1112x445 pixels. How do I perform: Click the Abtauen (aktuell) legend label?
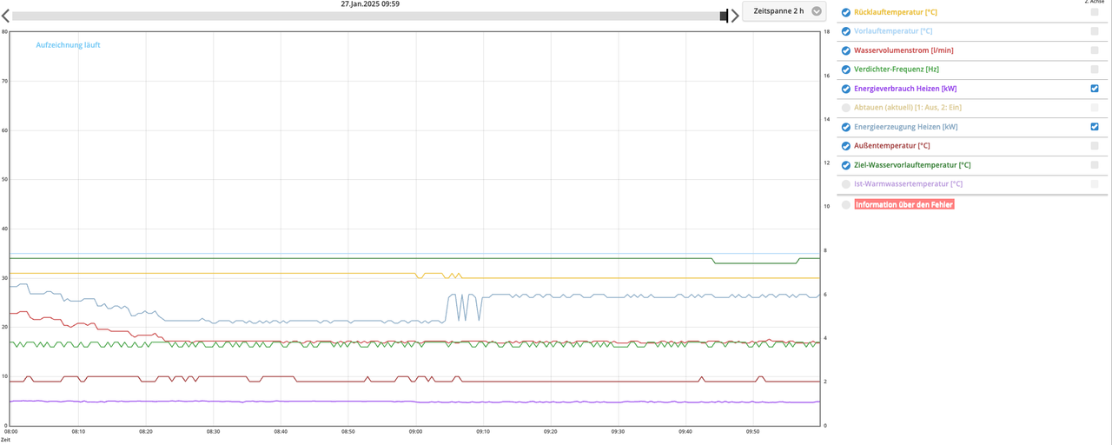point(908,108)
